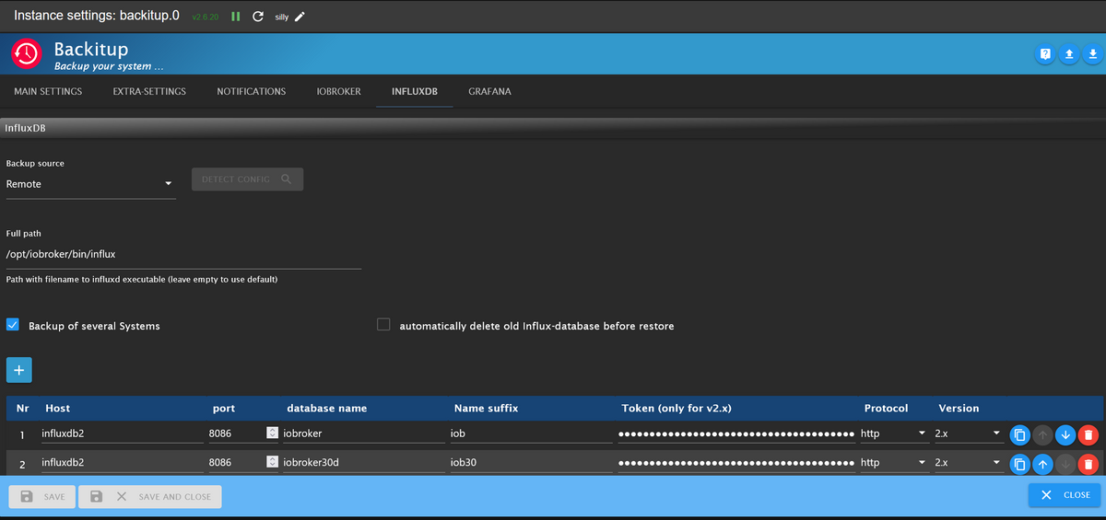Open Version dropdown for iobroker30d row

point(968,463)
